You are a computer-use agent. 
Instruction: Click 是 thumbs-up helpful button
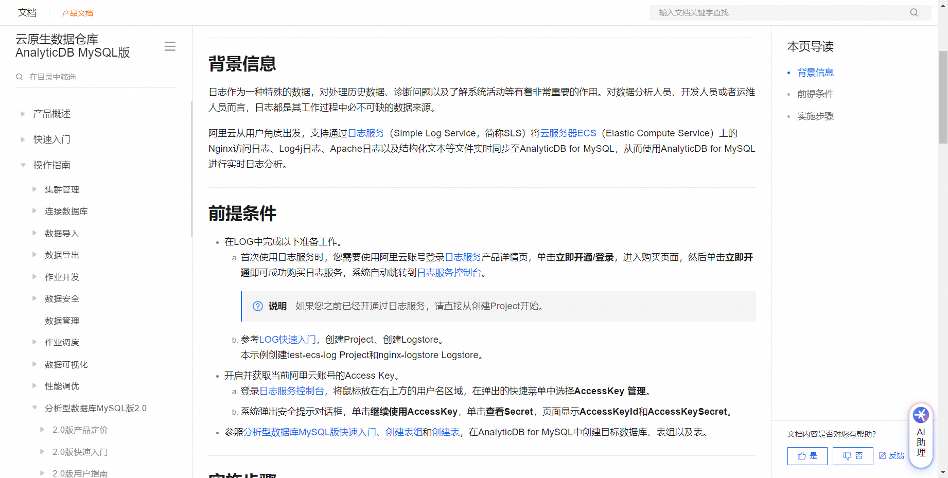click(807, 456)
